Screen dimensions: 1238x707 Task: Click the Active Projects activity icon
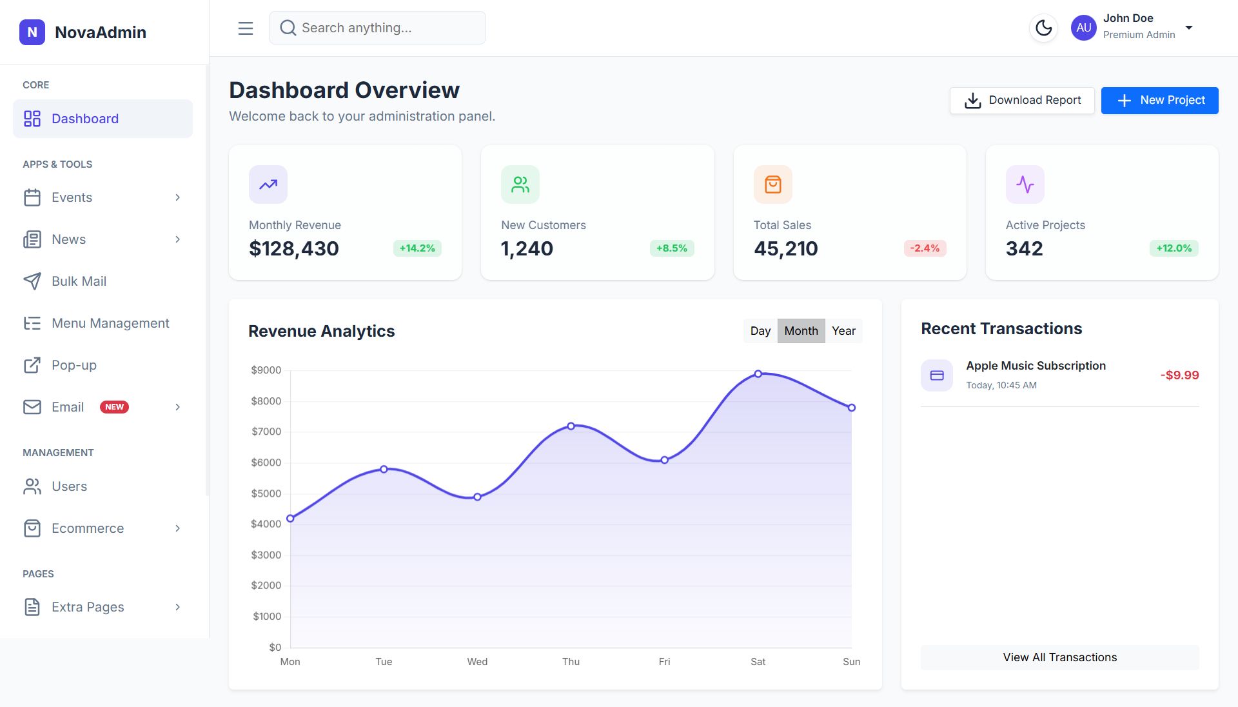1025,184
